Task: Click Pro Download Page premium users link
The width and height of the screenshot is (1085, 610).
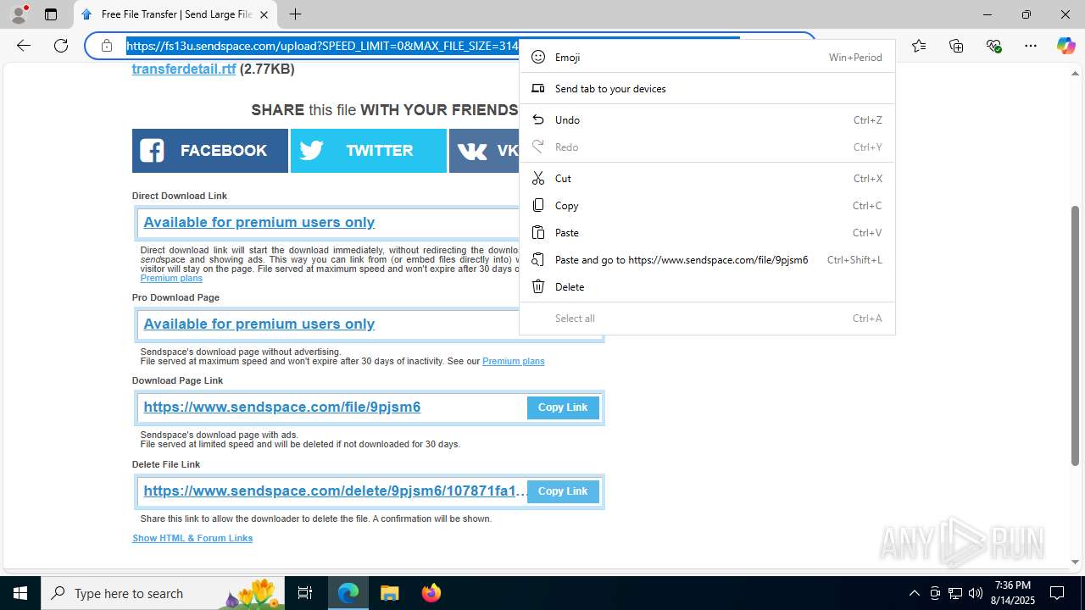Action: tap(259, 324)
